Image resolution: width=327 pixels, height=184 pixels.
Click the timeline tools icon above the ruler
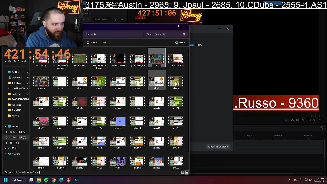[322, 128]
